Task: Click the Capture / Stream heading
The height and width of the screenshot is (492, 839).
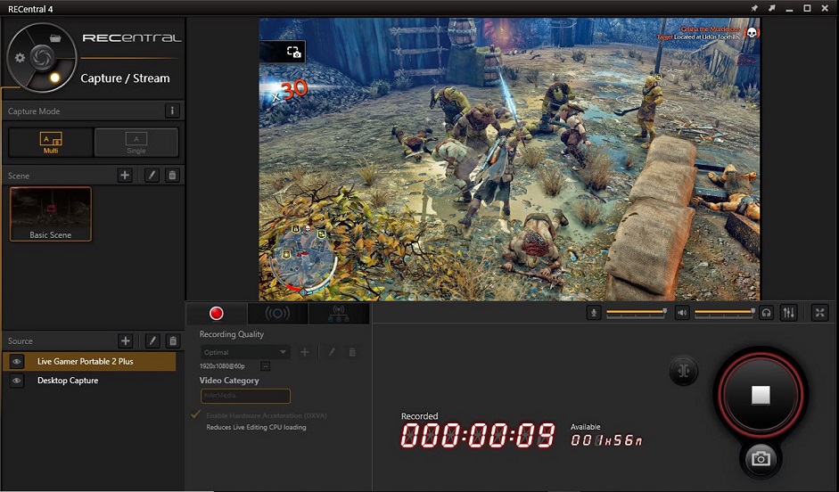Action: pos(125,78)
